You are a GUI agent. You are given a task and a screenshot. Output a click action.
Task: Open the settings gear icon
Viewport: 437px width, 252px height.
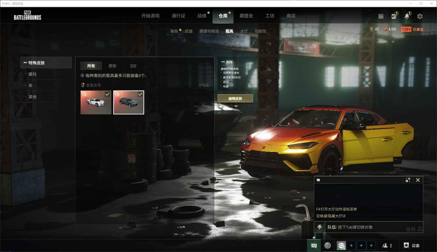click(x=420, y=16)
